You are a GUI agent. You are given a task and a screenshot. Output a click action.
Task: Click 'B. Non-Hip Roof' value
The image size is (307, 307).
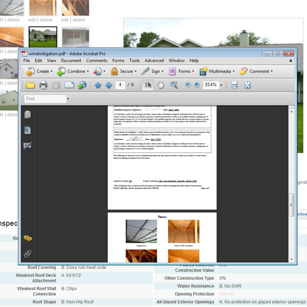pyautogui.click(x=77, y=301)
